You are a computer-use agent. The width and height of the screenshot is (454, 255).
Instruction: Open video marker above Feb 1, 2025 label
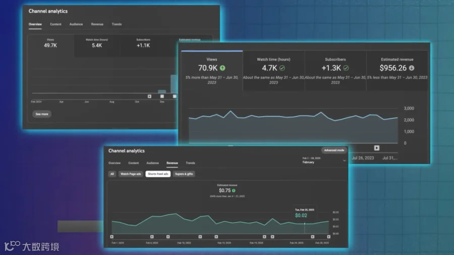(x=112, y=237)
